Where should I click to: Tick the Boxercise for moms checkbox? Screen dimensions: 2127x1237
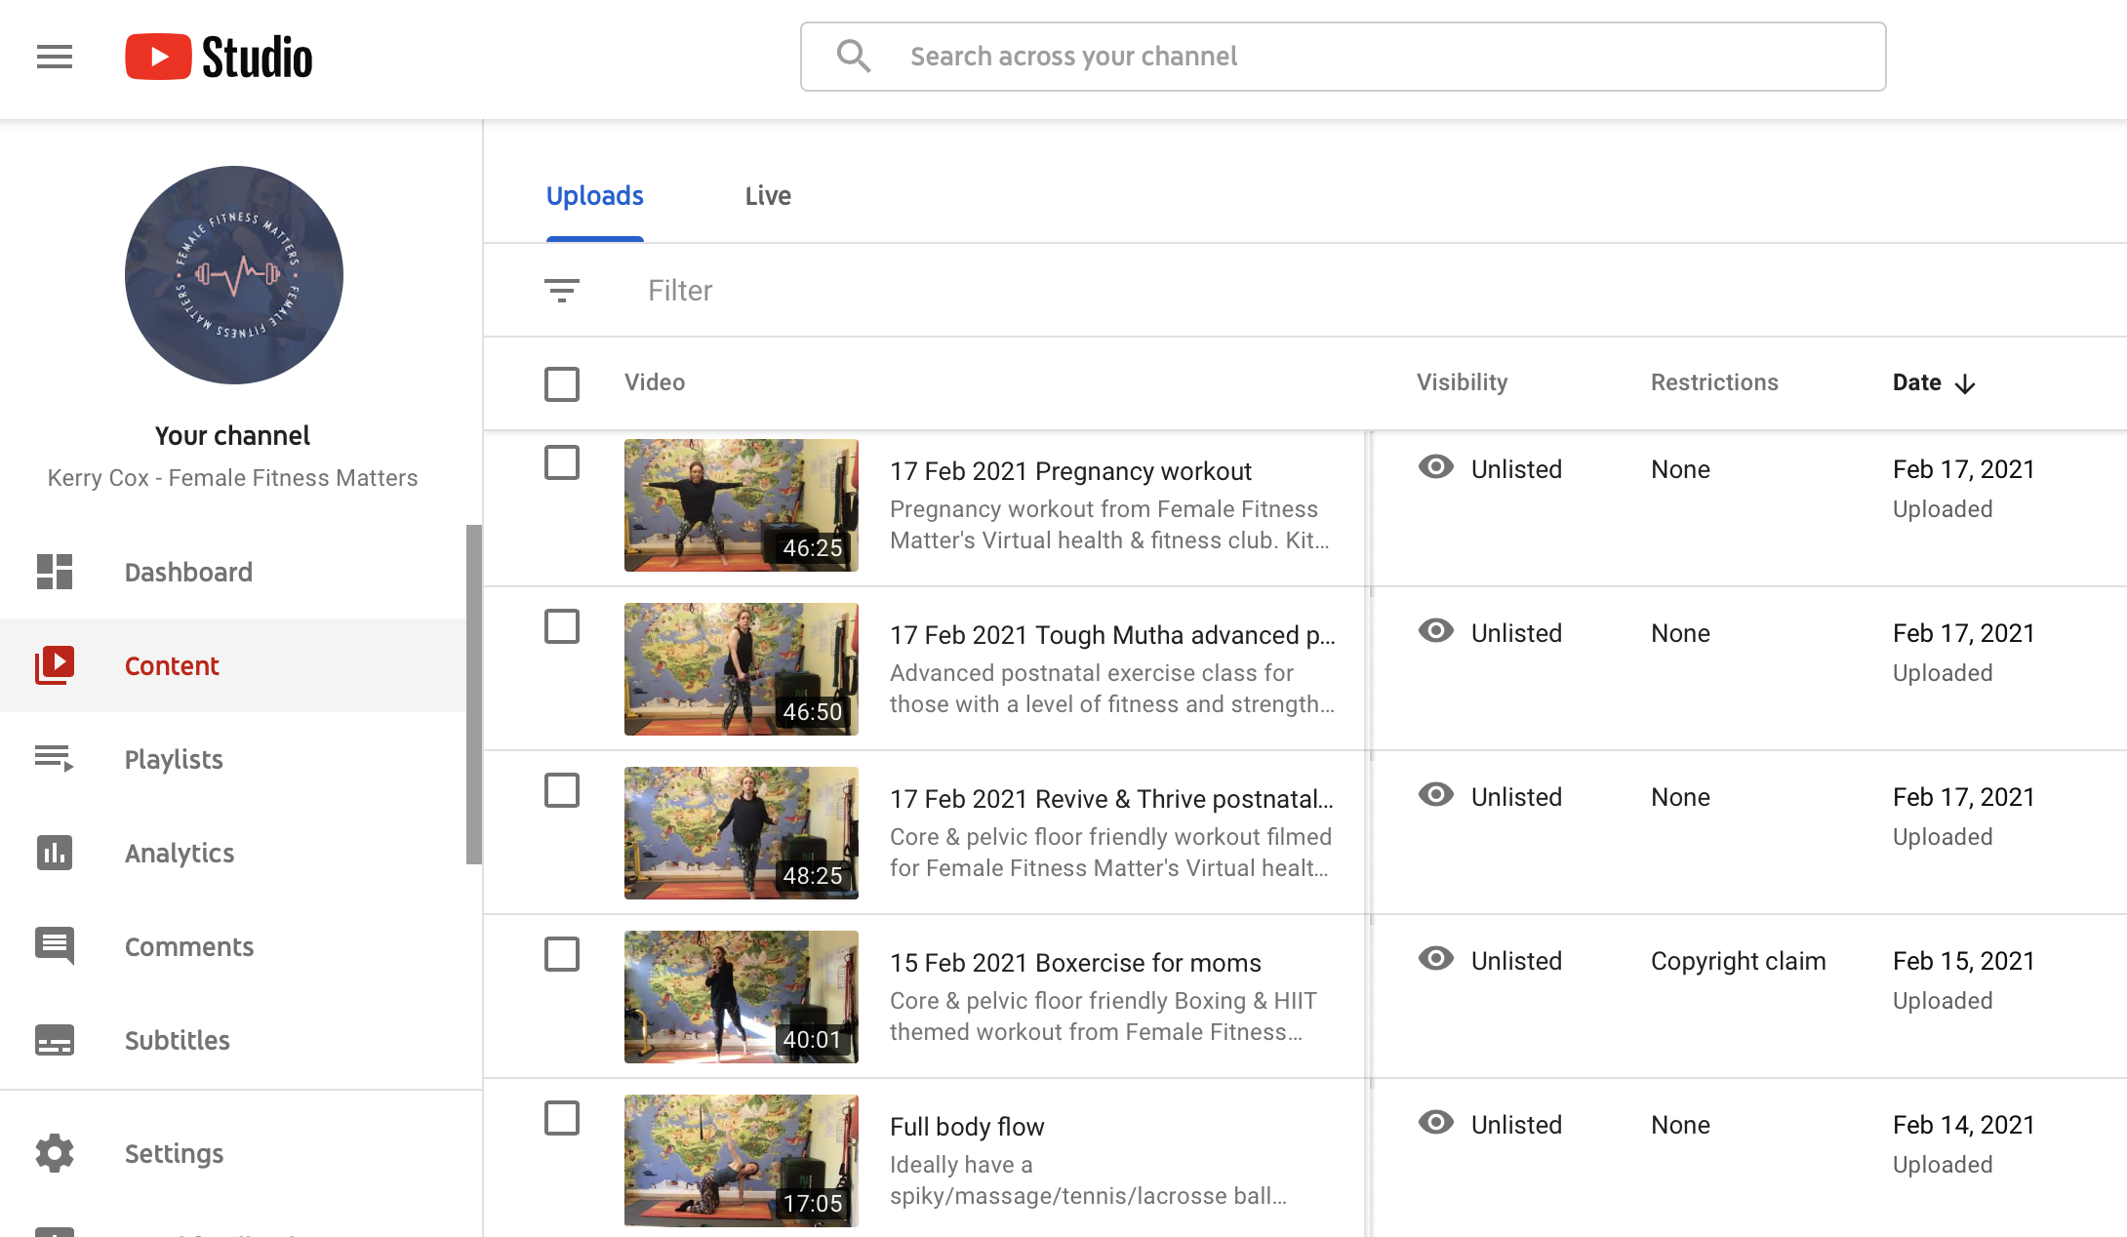pyautogui.click(x=562, y=954)
